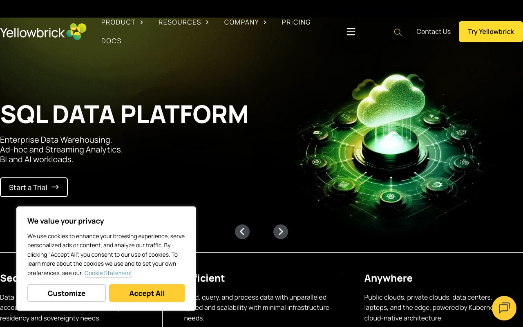Open the chat widget icon
Screen dimensions: 523x327
point(504,308)
